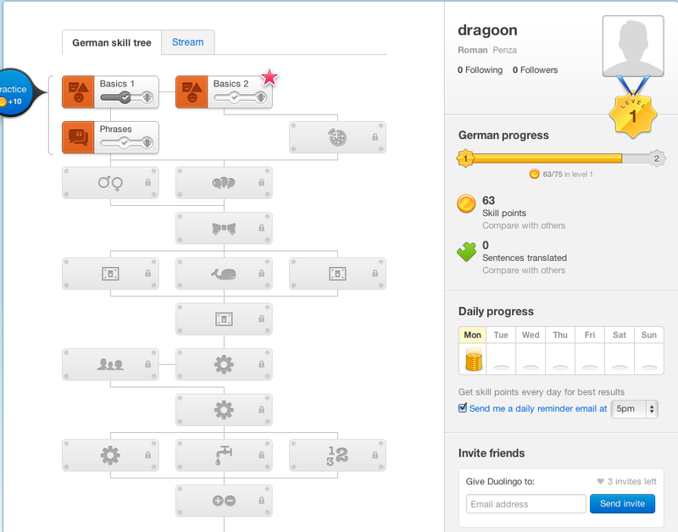This screenshot has width=678, height=532.
Task: Click the German progress level bar
Action: (x=555, y=158)
